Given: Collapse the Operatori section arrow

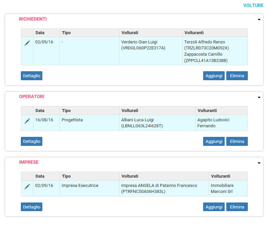Looking at the screenshot, I should pyautogui.click(x=259, y=97).
